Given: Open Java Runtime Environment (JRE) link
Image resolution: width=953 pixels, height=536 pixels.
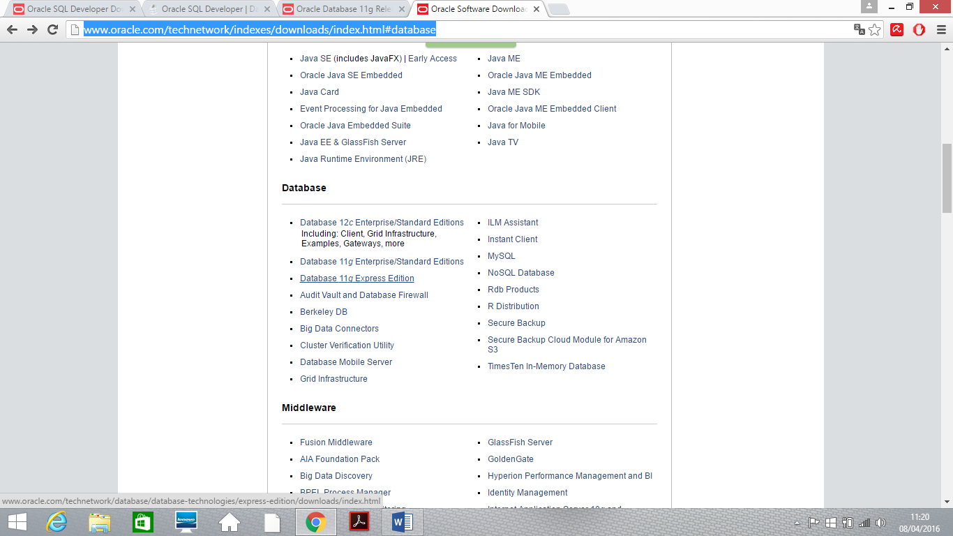Looking at the screenshot, I should (363, 159).
